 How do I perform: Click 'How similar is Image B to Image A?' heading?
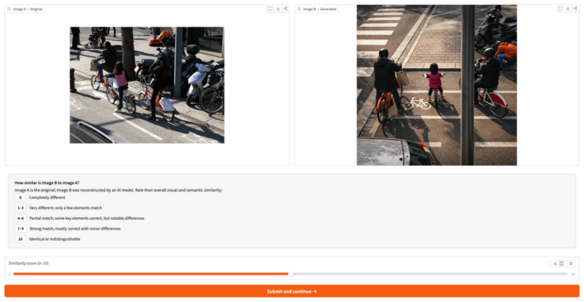47,183
